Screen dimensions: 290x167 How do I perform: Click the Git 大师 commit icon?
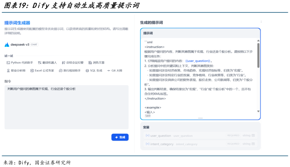click(x=109, y=70)
